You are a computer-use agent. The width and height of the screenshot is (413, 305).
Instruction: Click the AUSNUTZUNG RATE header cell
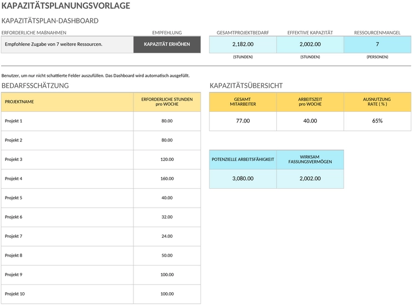377,102
